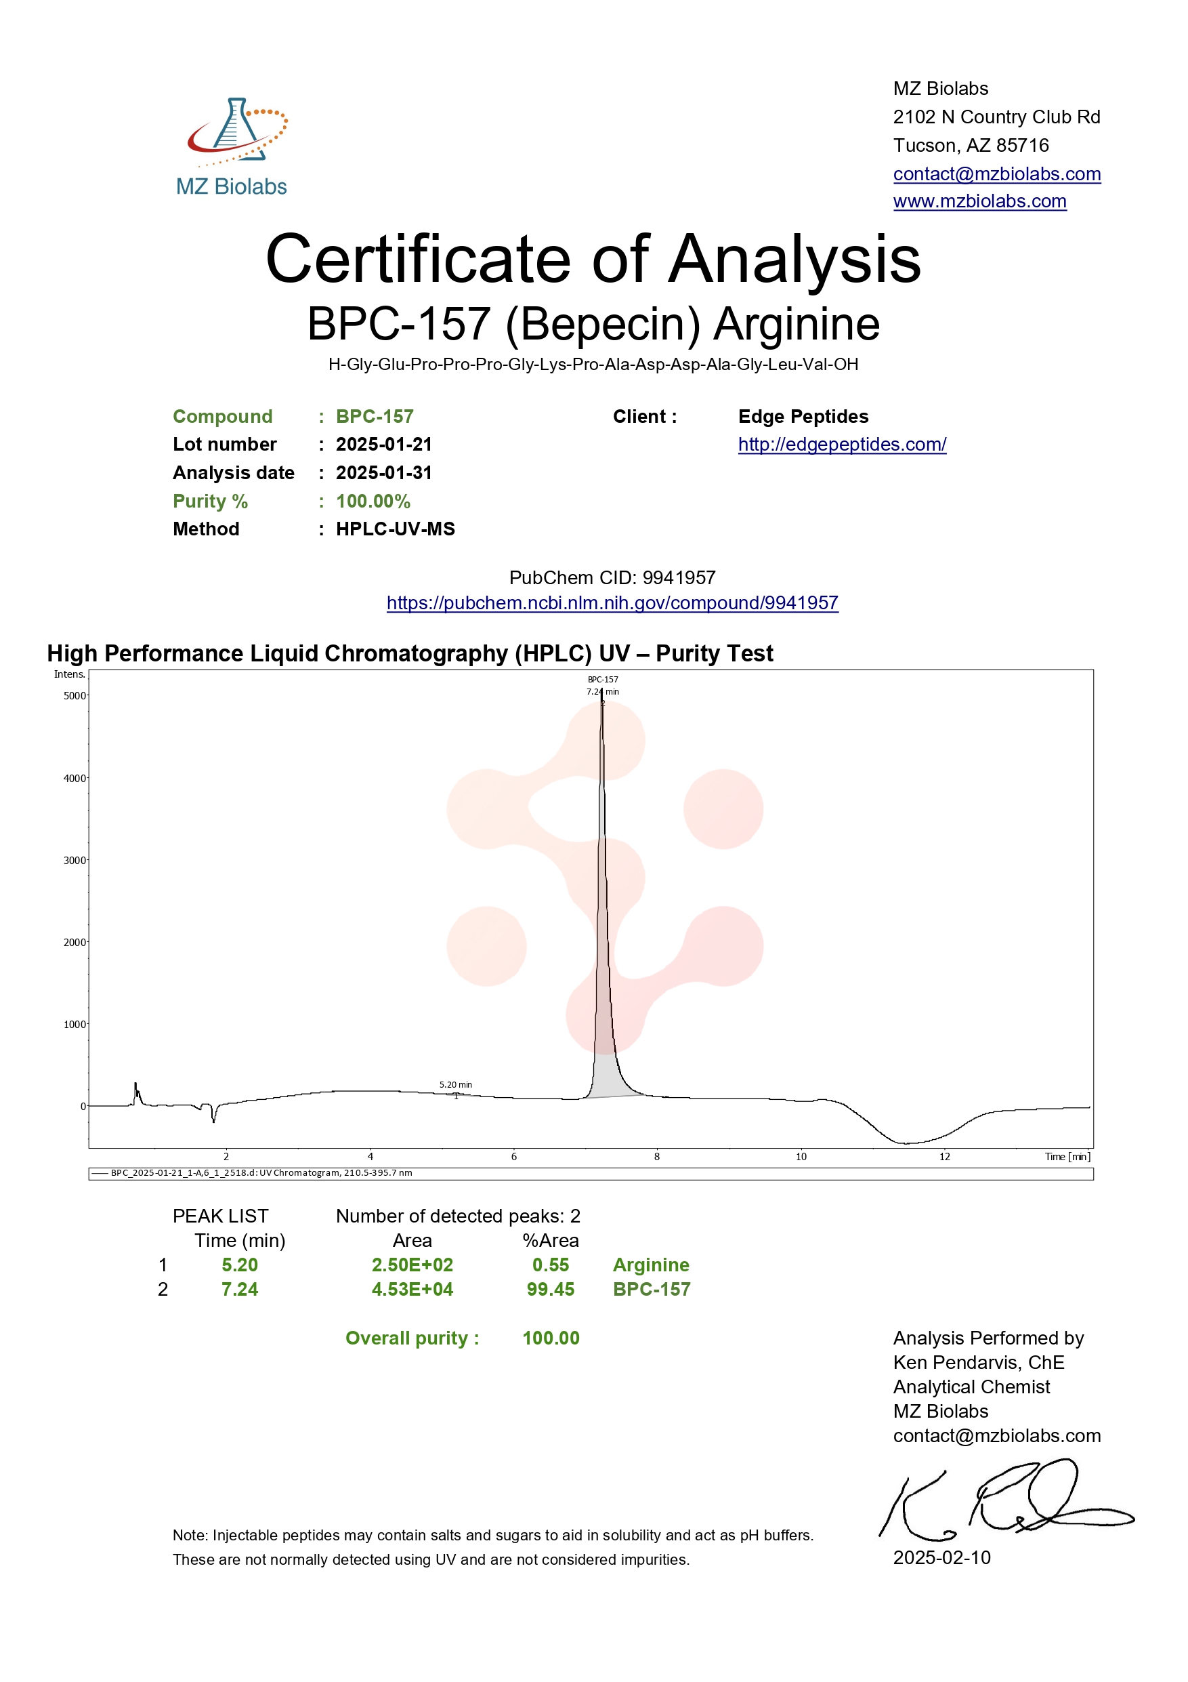Click the HPLC-UV-MS method label

[x=395, y=529]
